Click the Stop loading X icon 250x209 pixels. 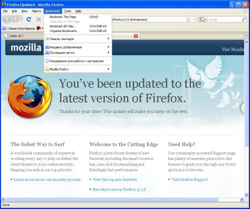[x=39, y=19]
